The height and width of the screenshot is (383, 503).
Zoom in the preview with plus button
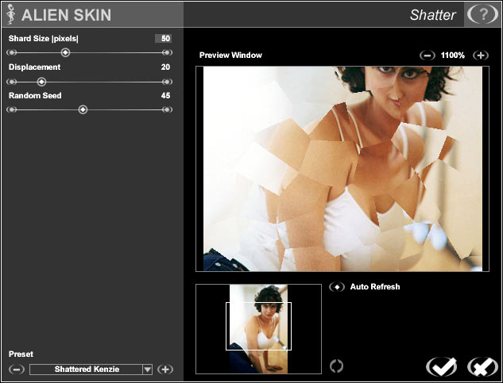pos(481,56)
